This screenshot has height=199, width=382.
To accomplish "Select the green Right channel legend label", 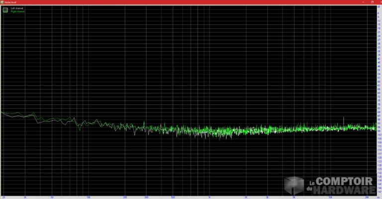I will (x=17, y=11).
